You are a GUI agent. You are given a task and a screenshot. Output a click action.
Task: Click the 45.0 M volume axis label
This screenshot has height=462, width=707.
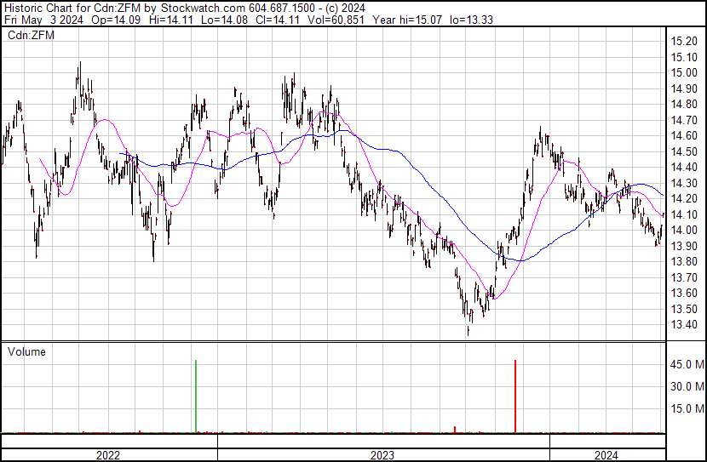coord(687,364)
